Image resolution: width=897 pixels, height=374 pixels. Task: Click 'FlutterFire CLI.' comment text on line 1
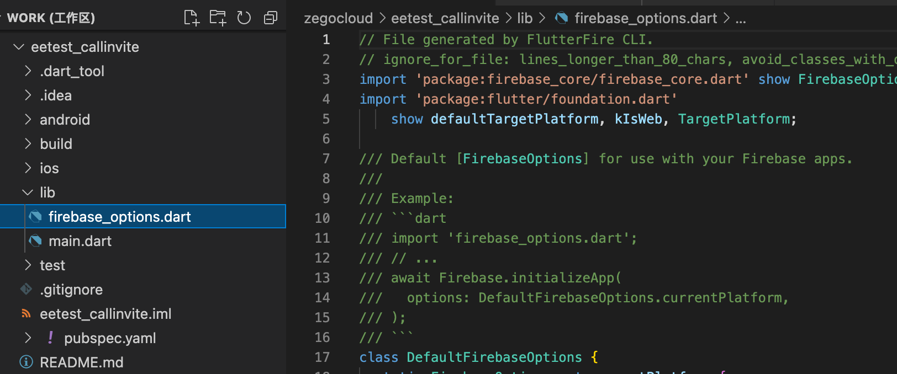[x=590, y=40]
